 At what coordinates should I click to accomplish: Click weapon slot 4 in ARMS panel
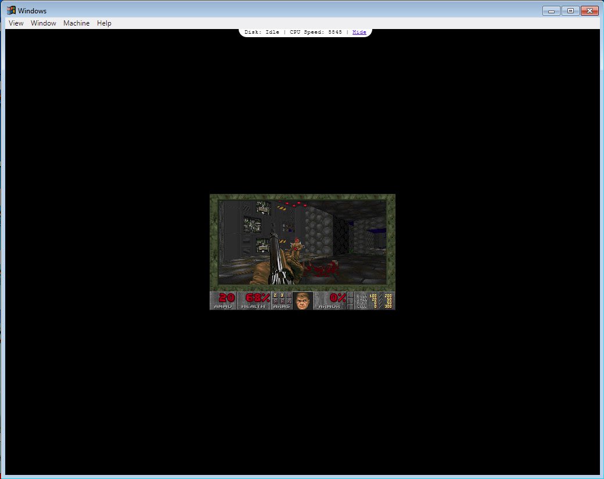[289, 296]
